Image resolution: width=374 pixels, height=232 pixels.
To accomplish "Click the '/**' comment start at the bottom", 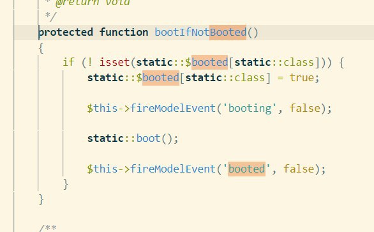I will pyautogui.click(x=48, y=228).
